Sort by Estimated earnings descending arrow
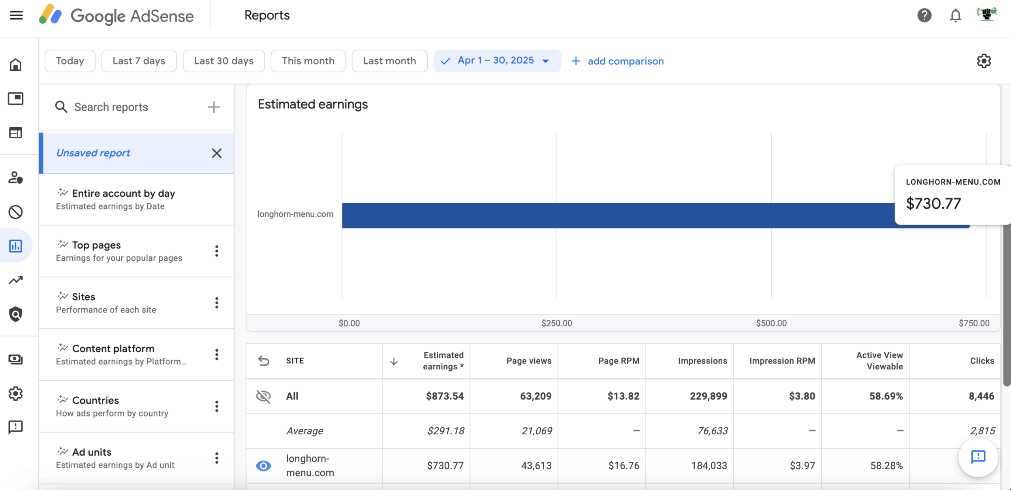The width and height of the screenshot is (1011, 490). pos(394,361)
